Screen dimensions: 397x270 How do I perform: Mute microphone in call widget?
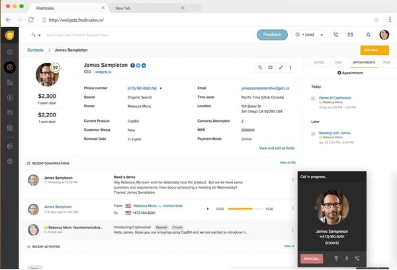coord(346,258)
